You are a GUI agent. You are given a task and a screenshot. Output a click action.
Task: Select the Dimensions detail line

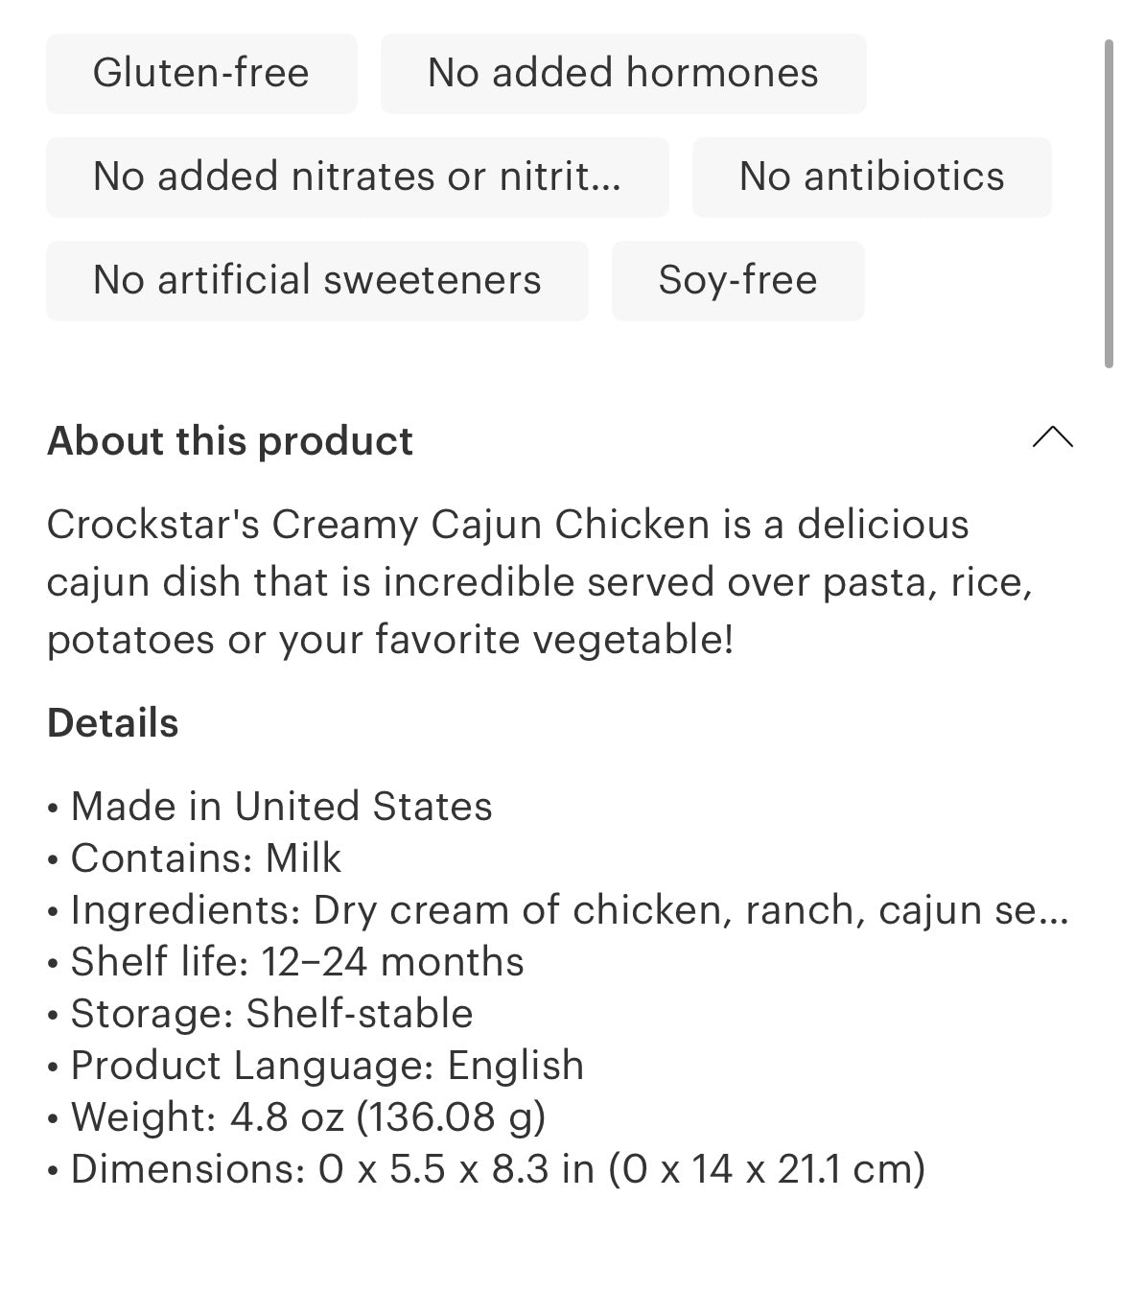[x=497, y=1169]
